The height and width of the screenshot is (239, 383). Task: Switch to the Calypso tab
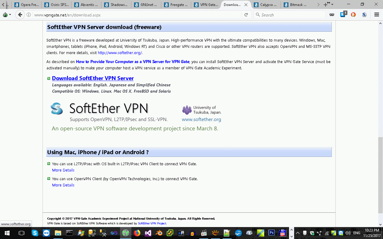click(x=266, y=5)
